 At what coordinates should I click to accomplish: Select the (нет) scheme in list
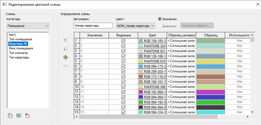coord(13,35)
